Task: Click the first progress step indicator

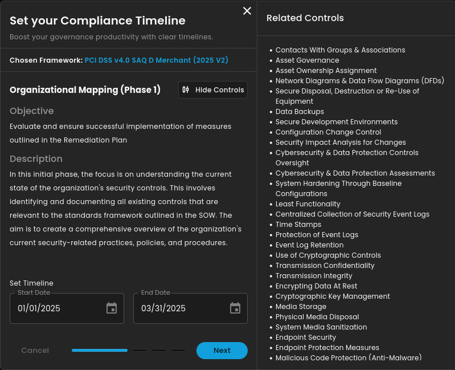Action: coord(100,351)
